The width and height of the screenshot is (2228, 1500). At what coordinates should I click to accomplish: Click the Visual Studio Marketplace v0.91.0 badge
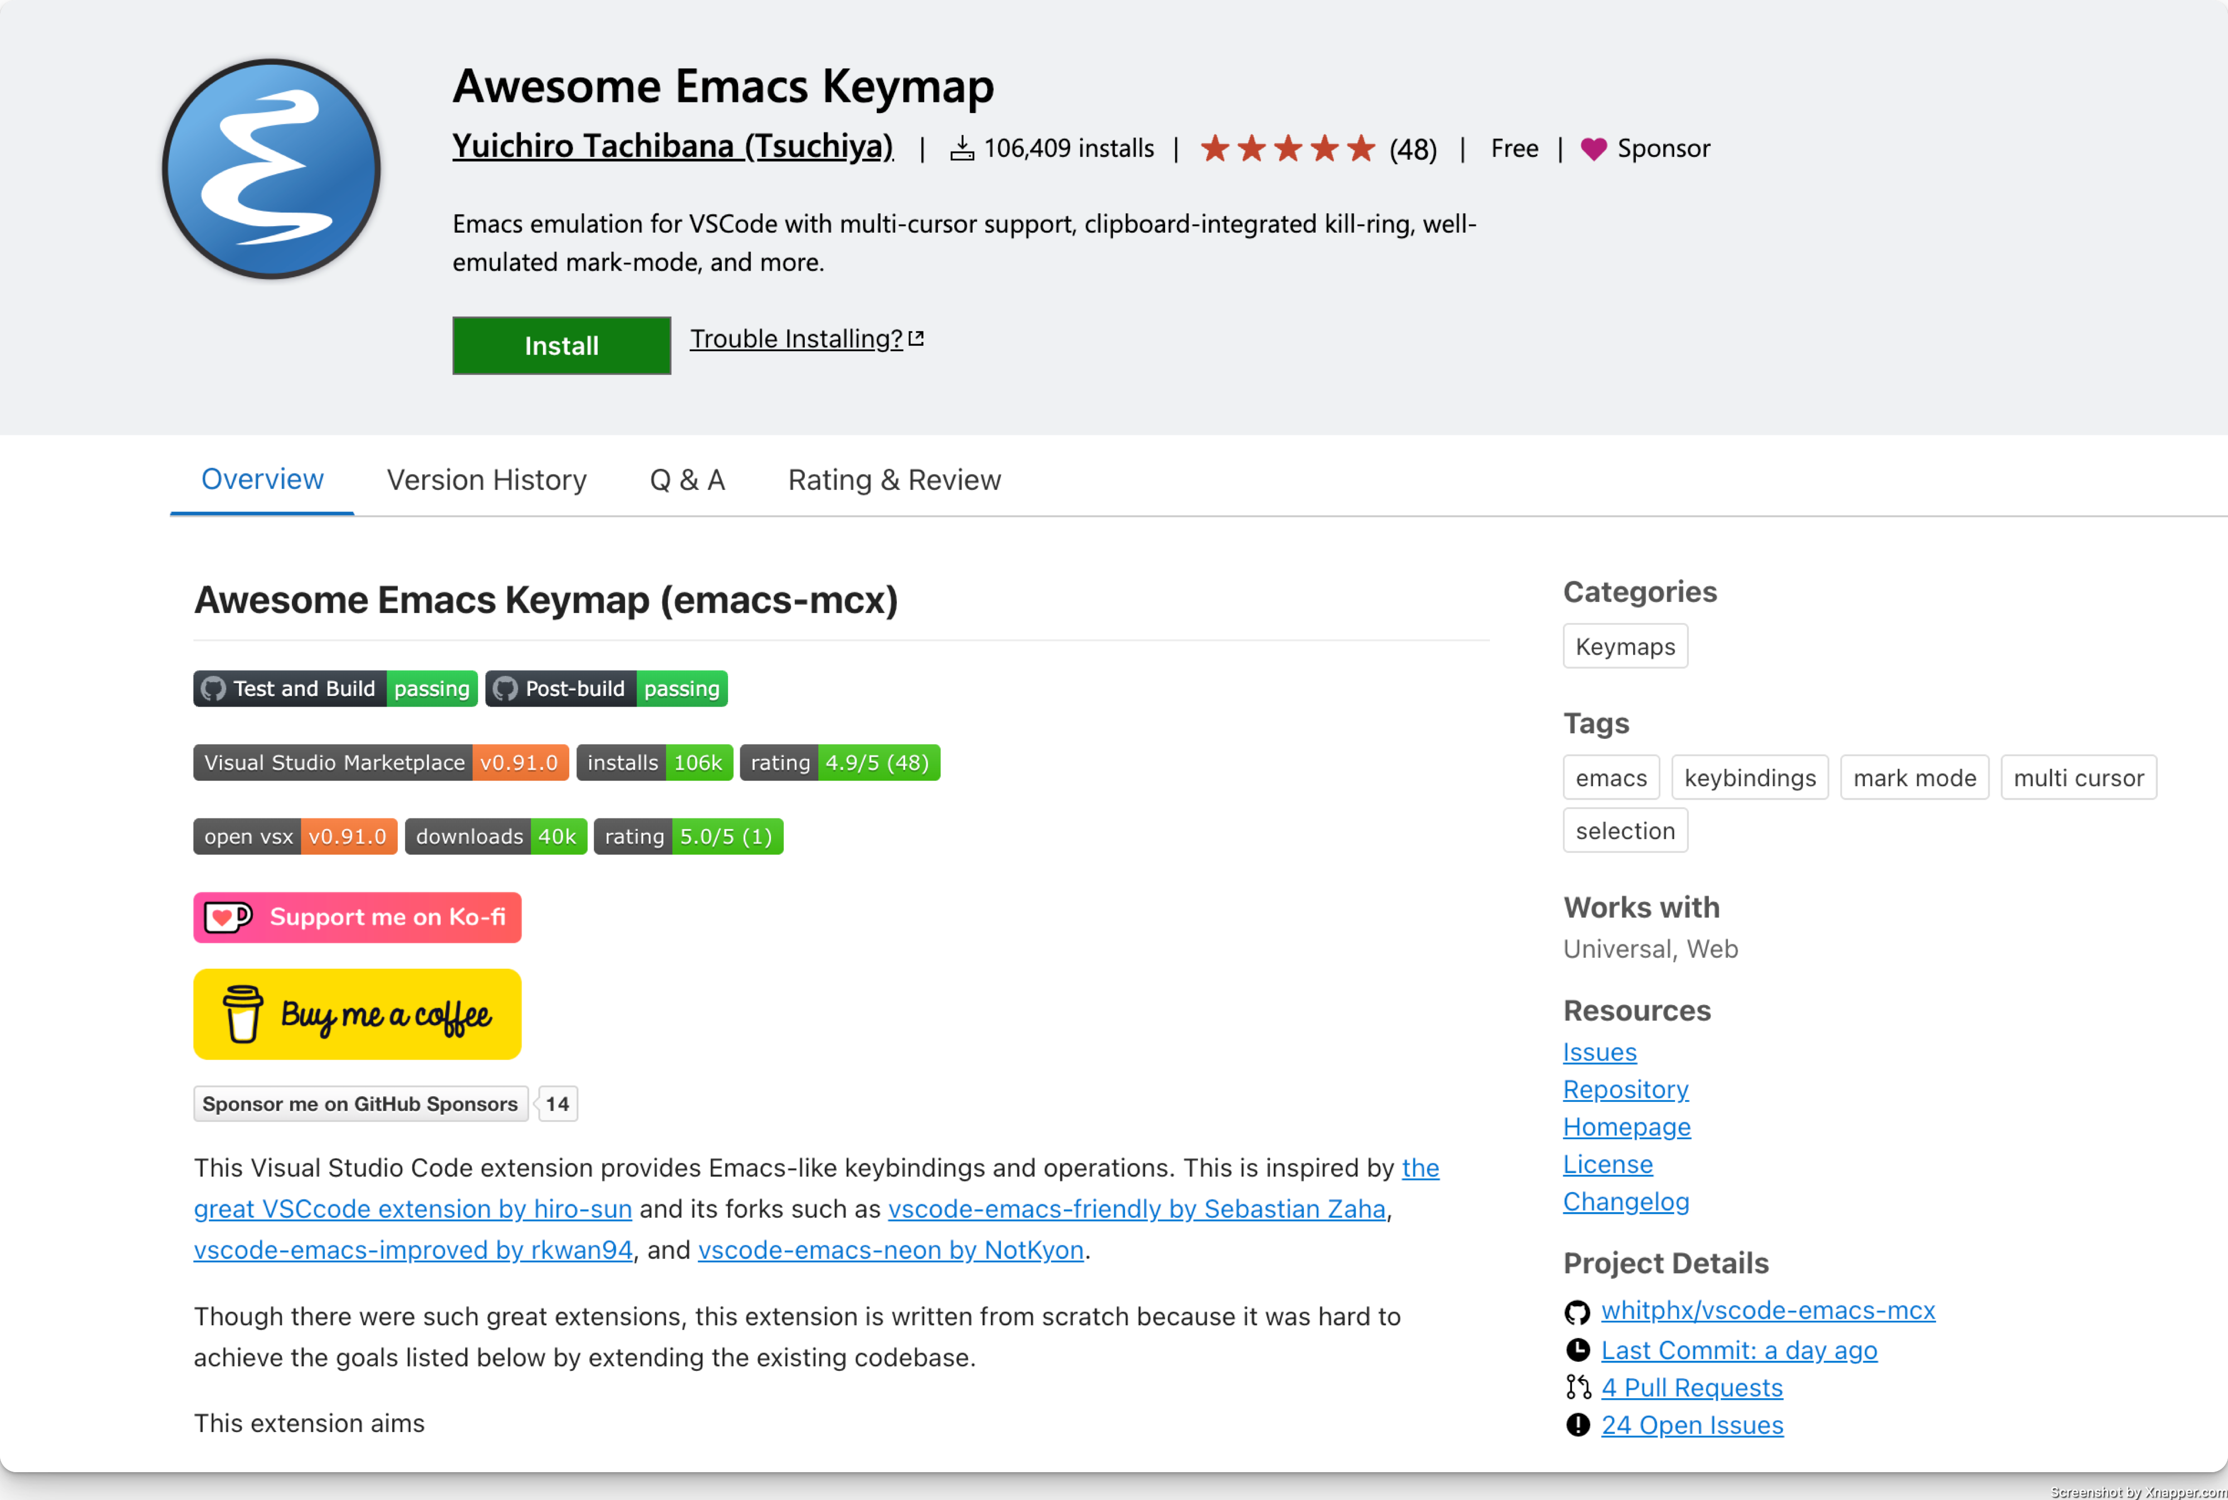pos(381,762)
